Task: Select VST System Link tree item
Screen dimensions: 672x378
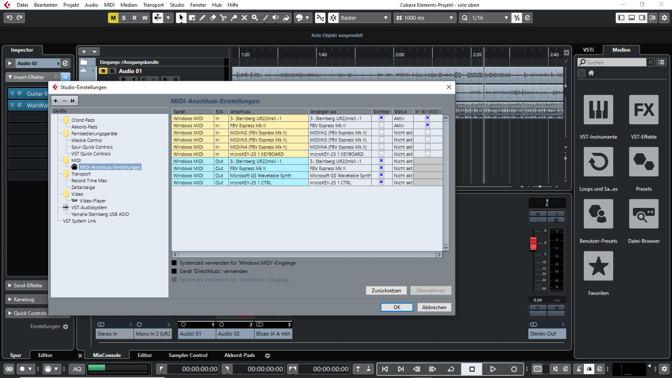Action: tap(79, 221)
